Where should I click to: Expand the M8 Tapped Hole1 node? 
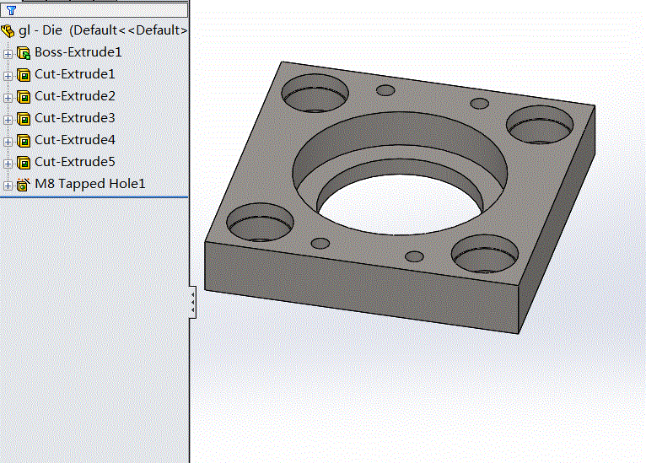coord(8,186)
